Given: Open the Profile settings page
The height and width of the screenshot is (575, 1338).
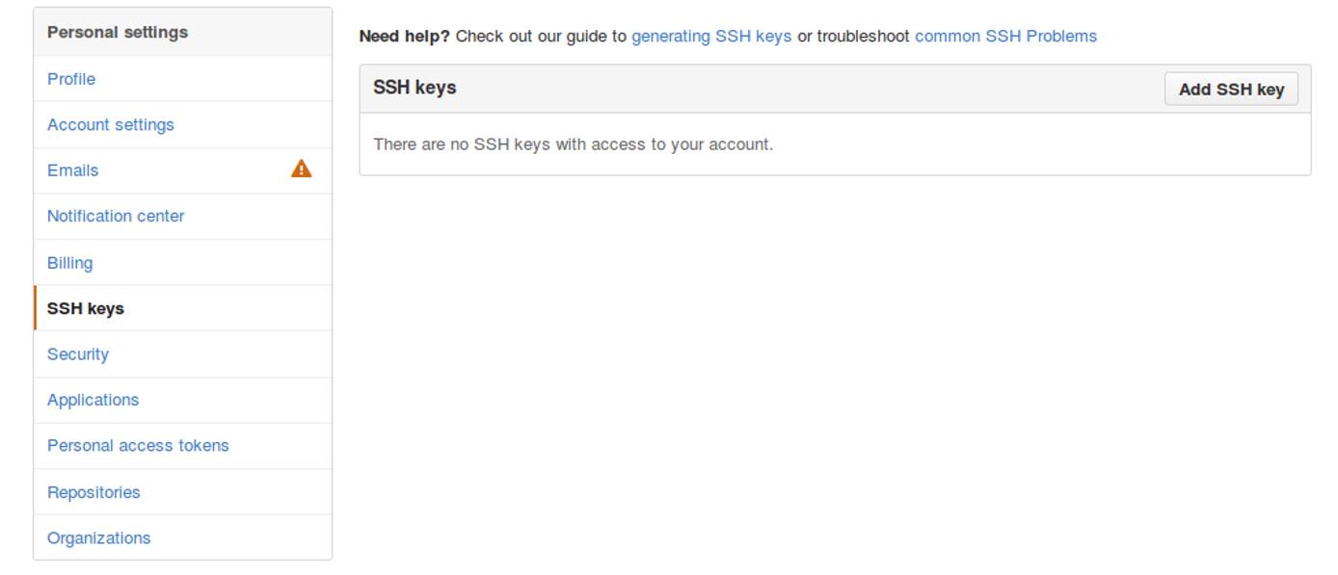Looking at the screenshot, I should click(70, 79).
